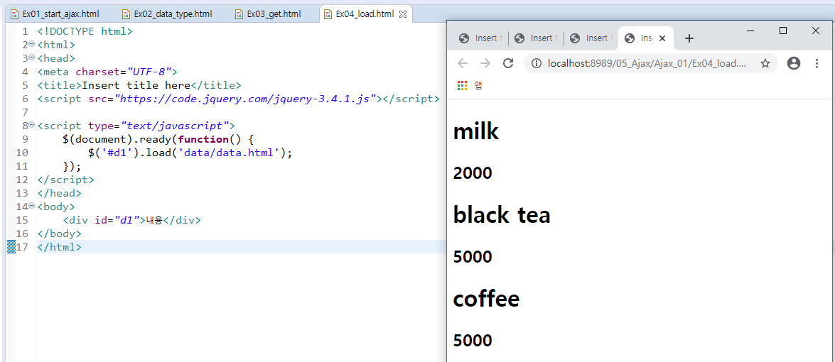Collapse the body tag fold on line 14

coord(31,206)
